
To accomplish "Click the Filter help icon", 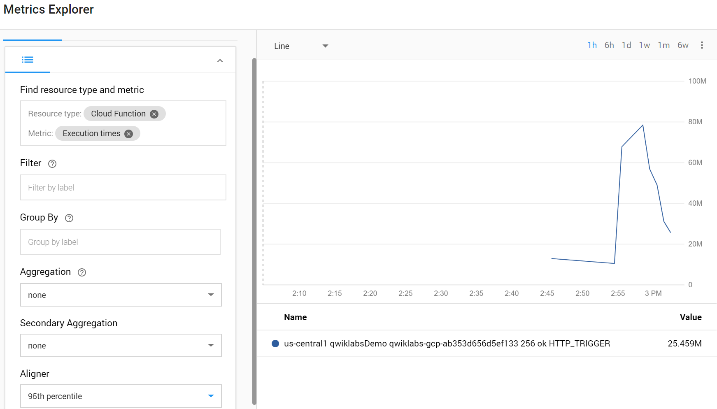I will pos(52,163).
